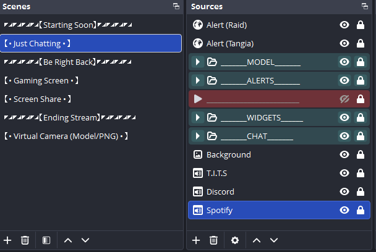Viewport: 376px width, 252px height.
Task: Click the audio icon of Spotify source
Action: tap(198, 211)
